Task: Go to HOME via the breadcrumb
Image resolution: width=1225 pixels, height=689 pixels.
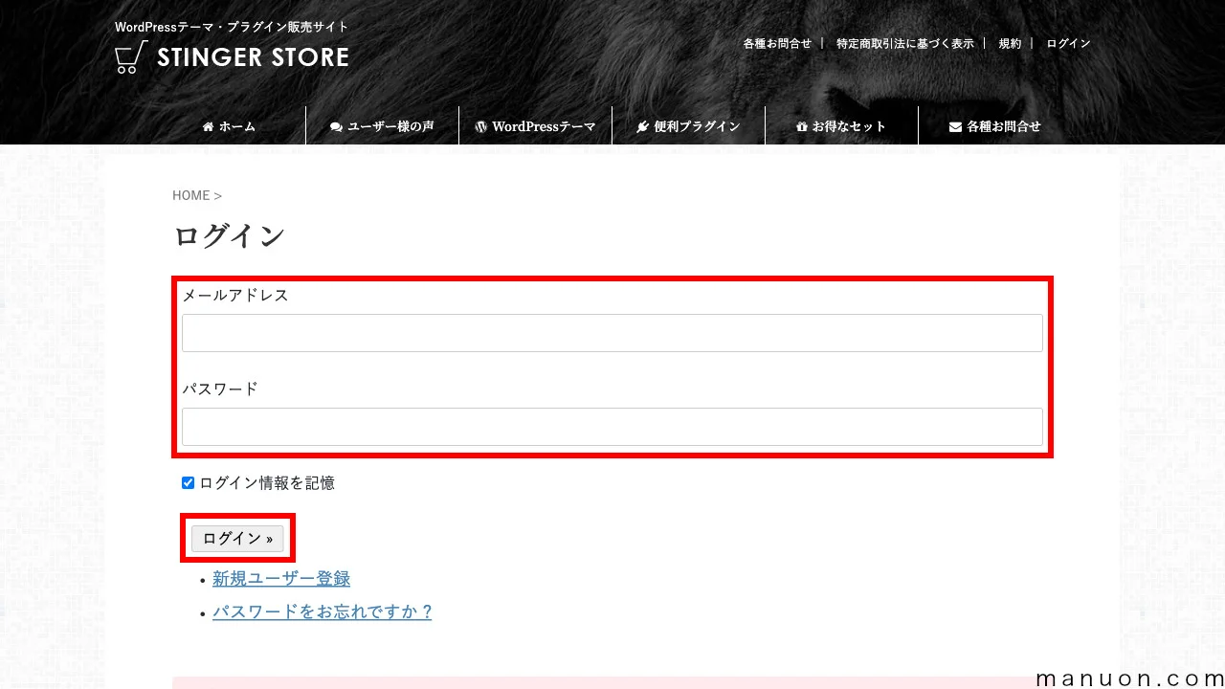Action: pyautogui.click(x=190, y=195)
